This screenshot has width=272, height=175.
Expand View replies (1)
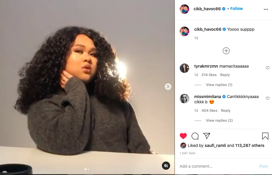pyautogui.click(x=219, y=85)
